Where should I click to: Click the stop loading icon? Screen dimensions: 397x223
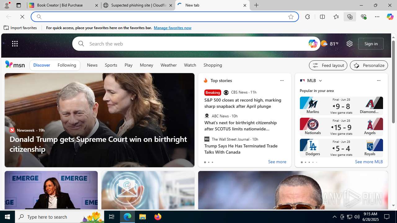22,17
